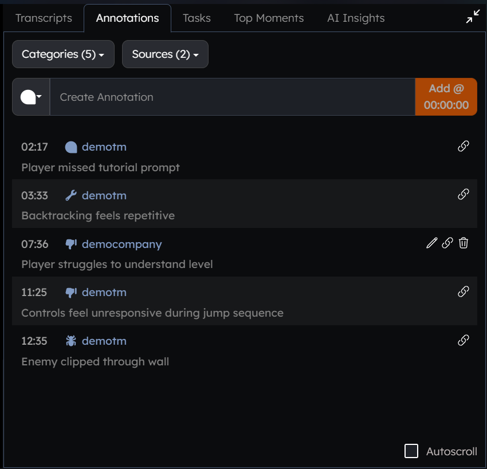Go to the Top Moments tab

pyautogui.click(x=269, y=18)
